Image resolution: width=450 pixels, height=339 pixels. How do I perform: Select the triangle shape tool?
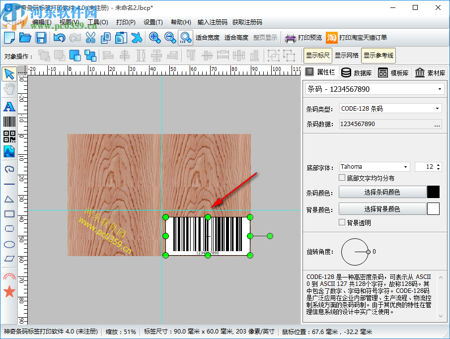(x=9, y=199)
